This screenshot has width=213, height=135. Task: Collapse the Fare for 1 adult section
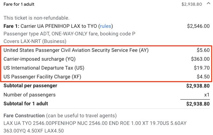tap(209, 3)
